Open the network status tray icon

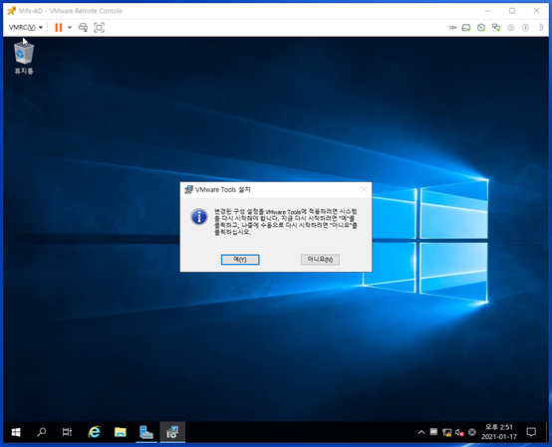pos(446,432)
